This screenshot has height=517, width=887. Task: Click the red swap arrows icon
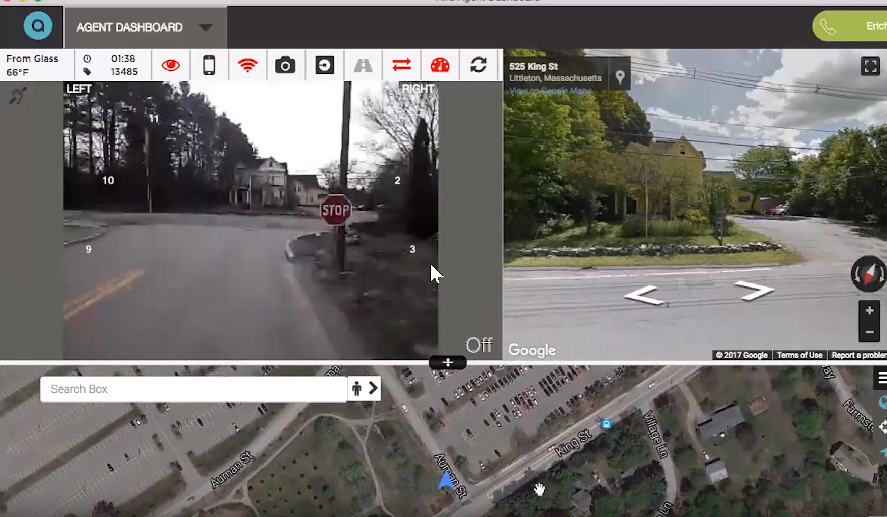(x=401, y=65)
